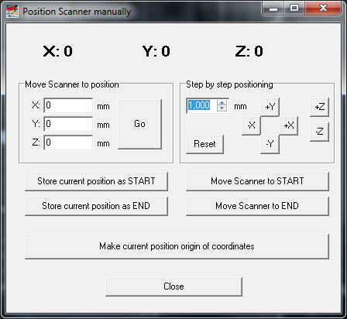Click the Go button
The image size is (347, 319).
click(140, 124)
